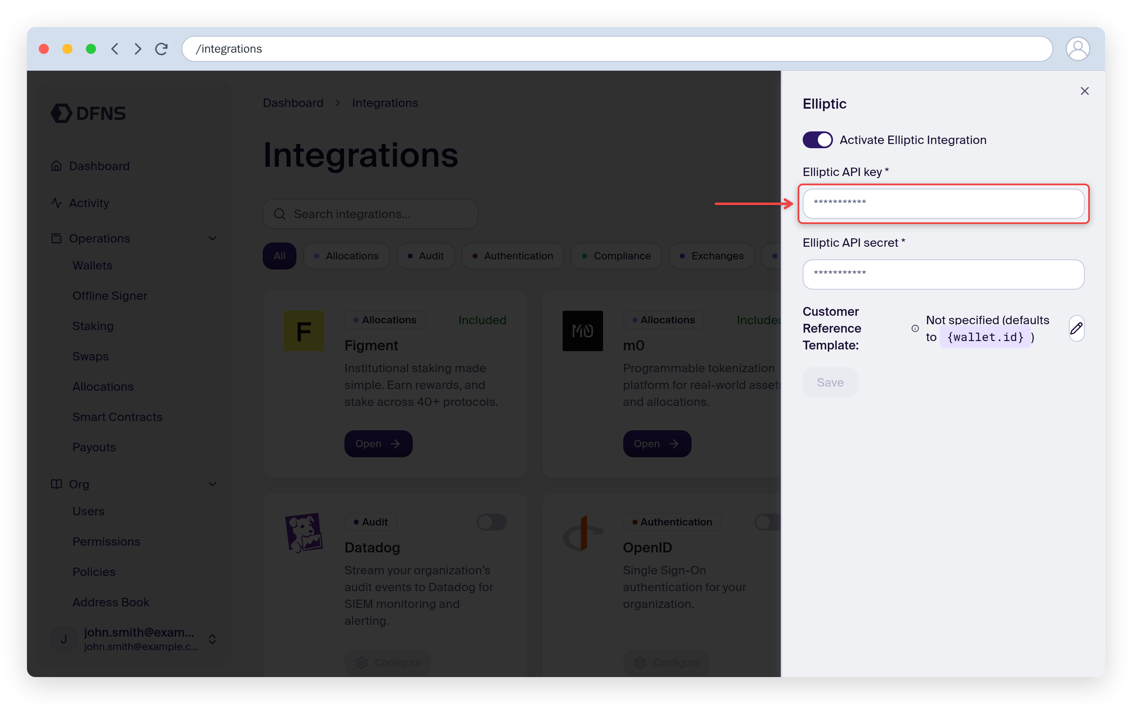Open Offline Signer page

110,296
